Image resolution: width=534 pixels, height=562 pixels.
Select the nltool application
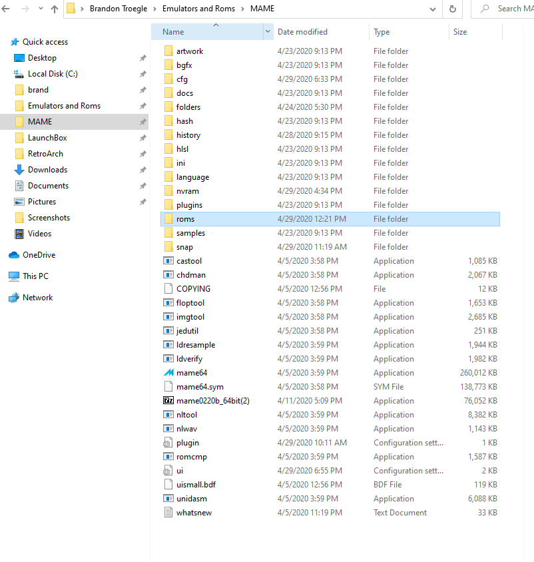point(186,415)
